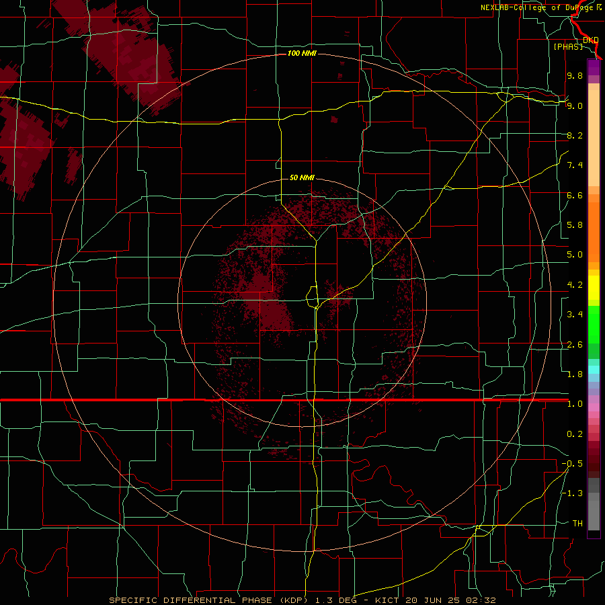Select the 9.0 scale value

coord(575,106)
